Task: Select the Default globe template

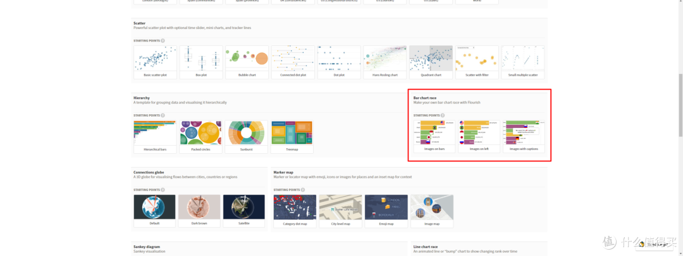Action: coord(155,211)
